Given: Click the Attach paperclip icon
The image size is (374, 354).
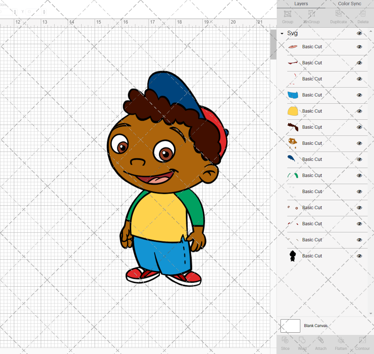Looking at the screenshot, I should 321,340.
